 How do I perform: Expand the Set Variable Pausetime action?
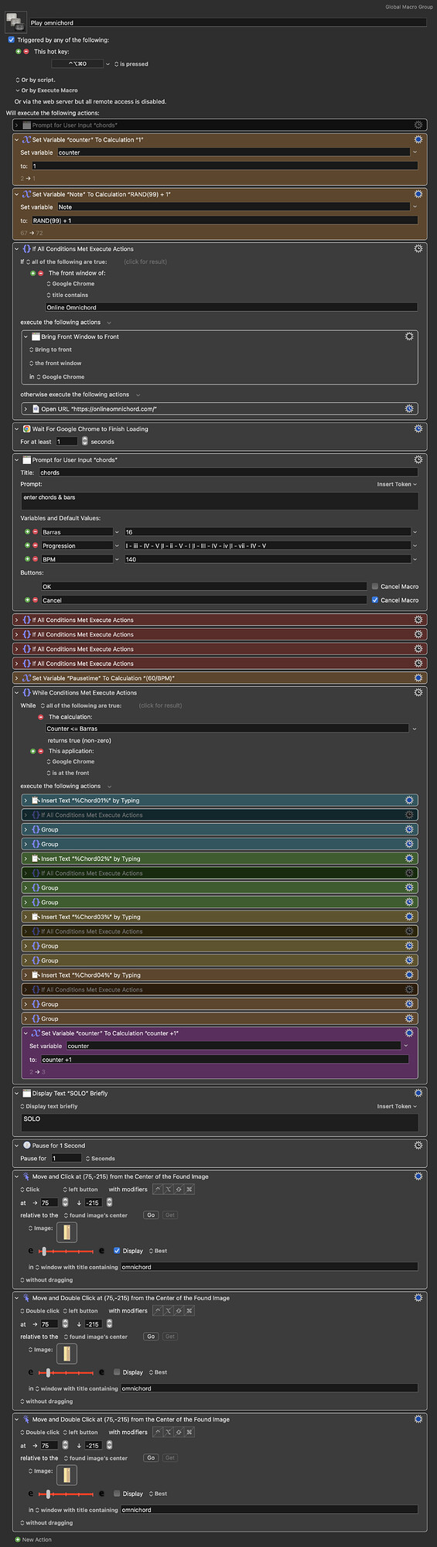coord(17,678)
